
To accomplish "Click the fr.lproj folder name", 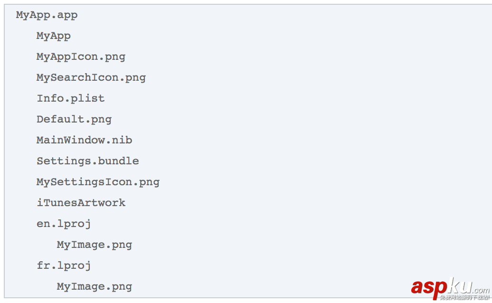I will [64, 265].
